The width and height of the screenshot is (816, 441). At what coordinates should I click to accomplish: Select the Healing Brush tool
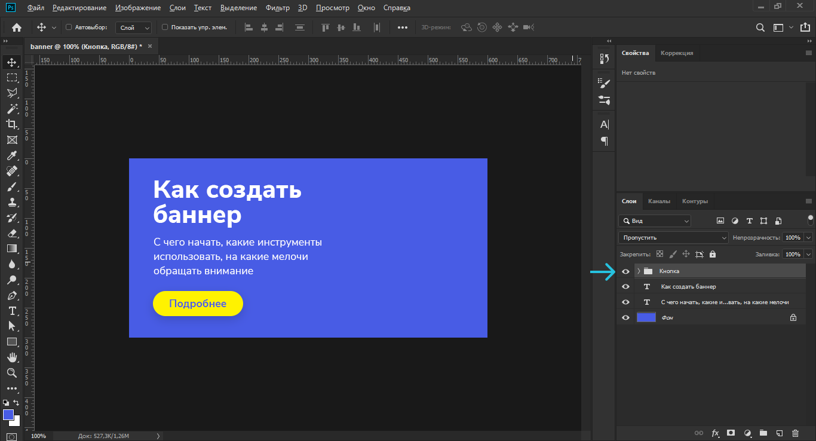pyautogui.click(x=11, y=171)
